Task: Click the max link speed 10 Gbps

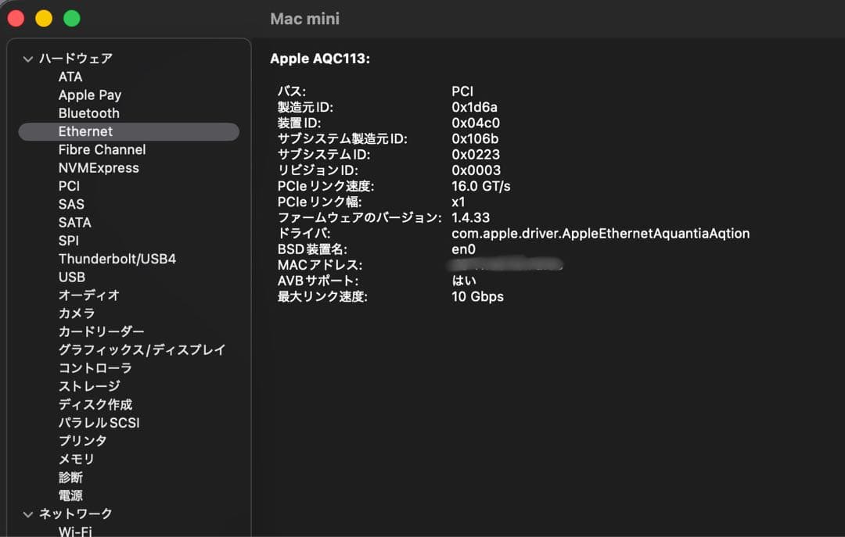Action: click(477, 297)
